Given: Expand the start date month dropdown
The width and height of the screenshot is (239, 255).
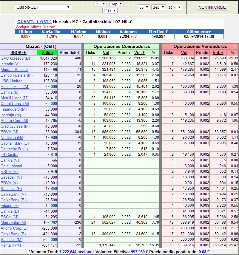Looking at the screenshot, I should [x=117, y=4].
